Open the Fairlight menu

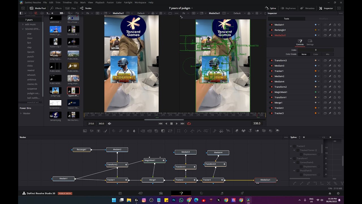pyautogui.click(x=128, y=3)
